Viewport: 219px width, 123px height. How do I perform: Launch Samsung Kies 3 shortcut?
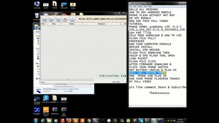point(46,112)
